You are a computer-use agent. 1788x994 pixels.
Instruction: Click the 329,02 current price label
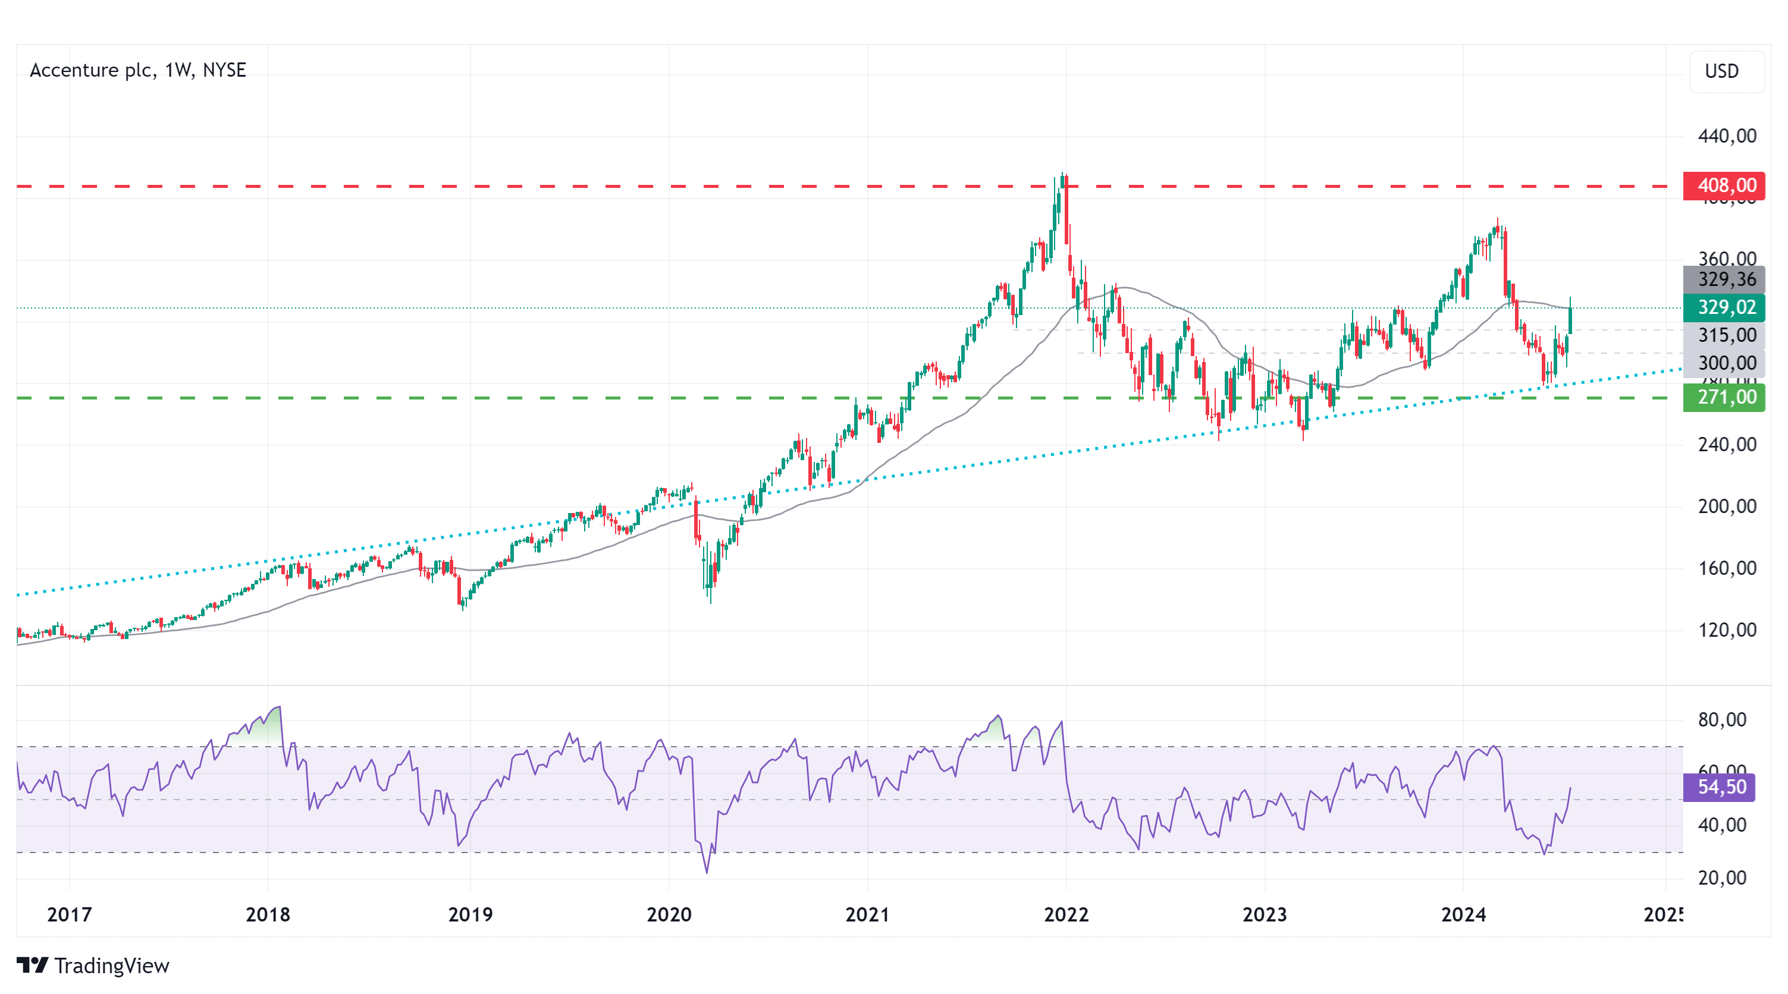(x=1723, y=307)
